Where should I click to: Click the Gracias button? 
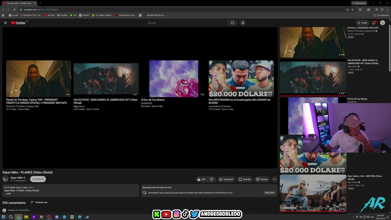coord(262,179)
